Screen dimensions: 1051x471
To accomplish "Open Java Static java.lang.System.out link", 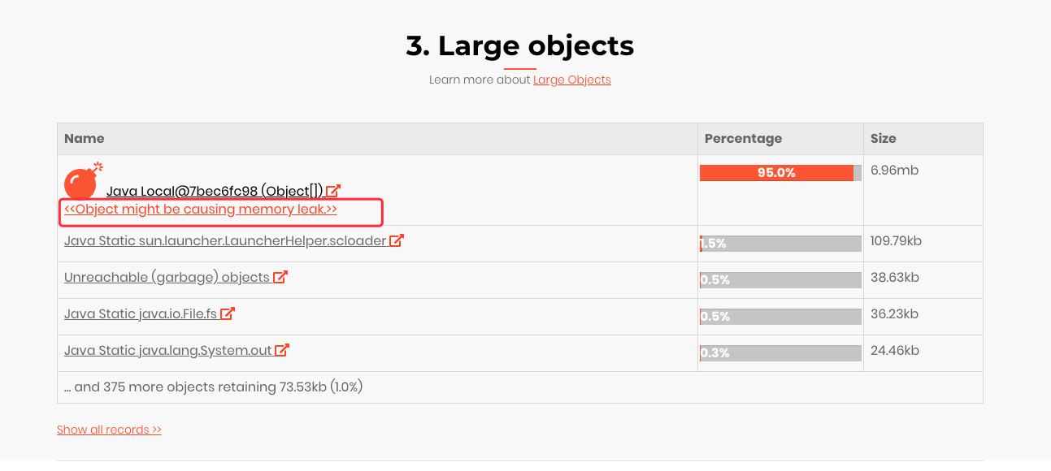I will pos(168,351).
